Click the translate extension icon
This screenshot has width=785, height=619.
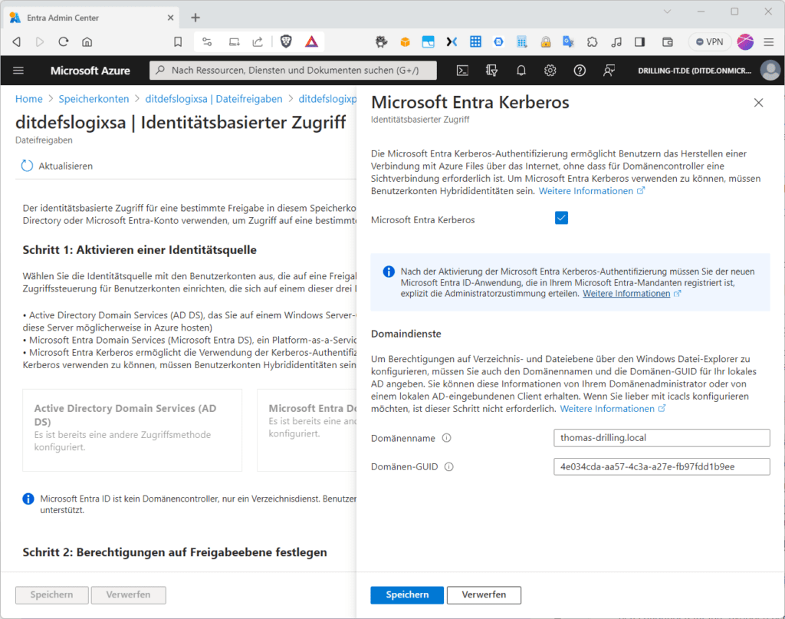[x=568, y=42]
